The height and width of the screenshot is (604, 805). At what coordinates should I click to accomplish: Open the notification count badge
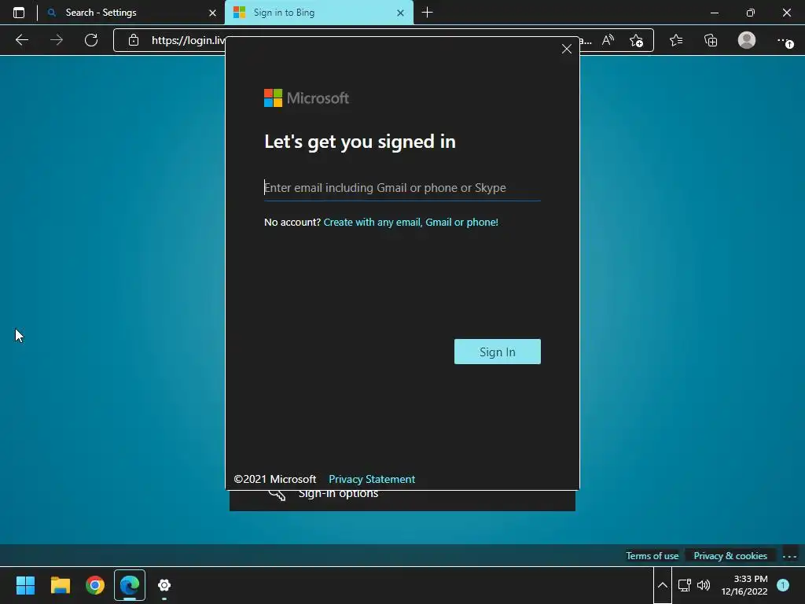tap(783, 585)
